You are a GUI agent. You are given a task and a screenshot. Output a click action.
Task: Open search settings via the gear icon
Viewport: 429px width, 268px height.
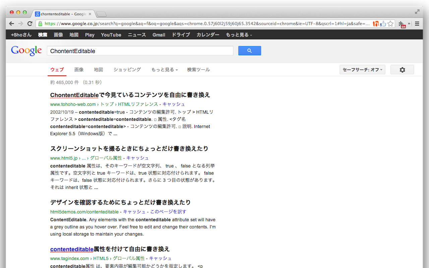point(402,70)
